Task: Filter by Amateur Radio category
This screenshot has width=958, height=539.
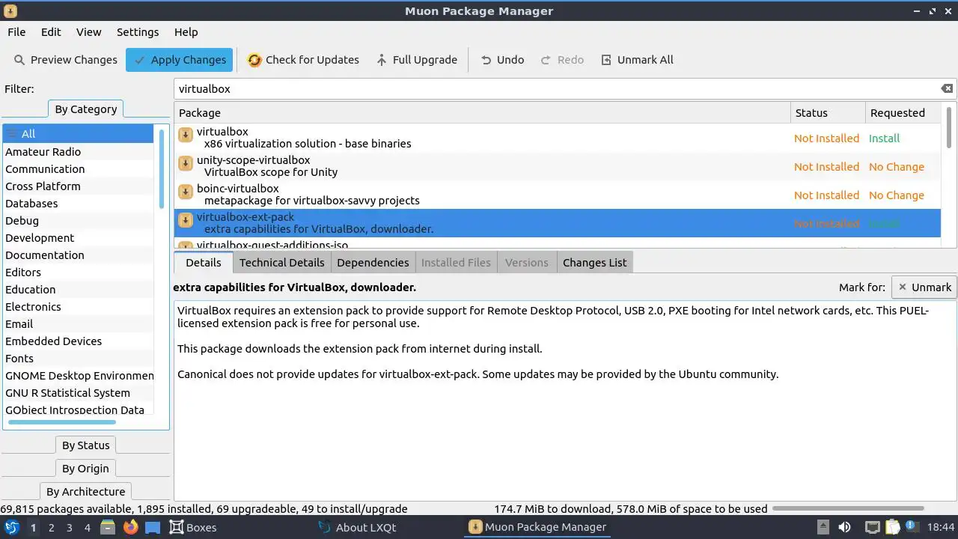Action: point(79,152)
